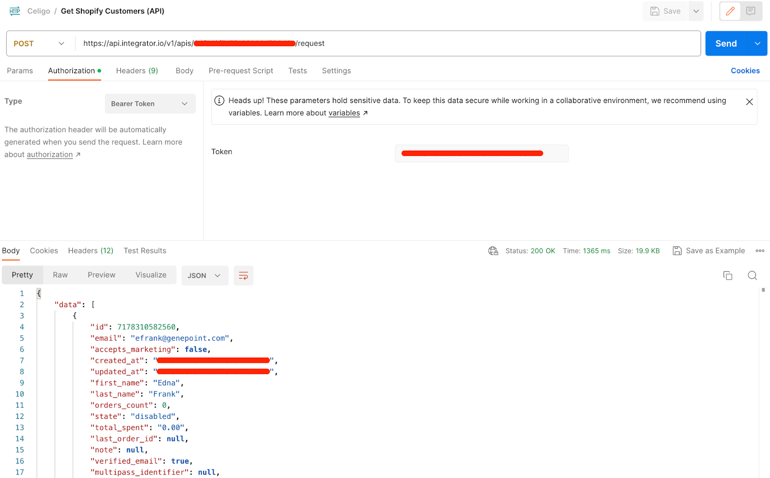Switch to the Raw response view
This screenshot has width=770, height=478.
[x=60, y=275]
